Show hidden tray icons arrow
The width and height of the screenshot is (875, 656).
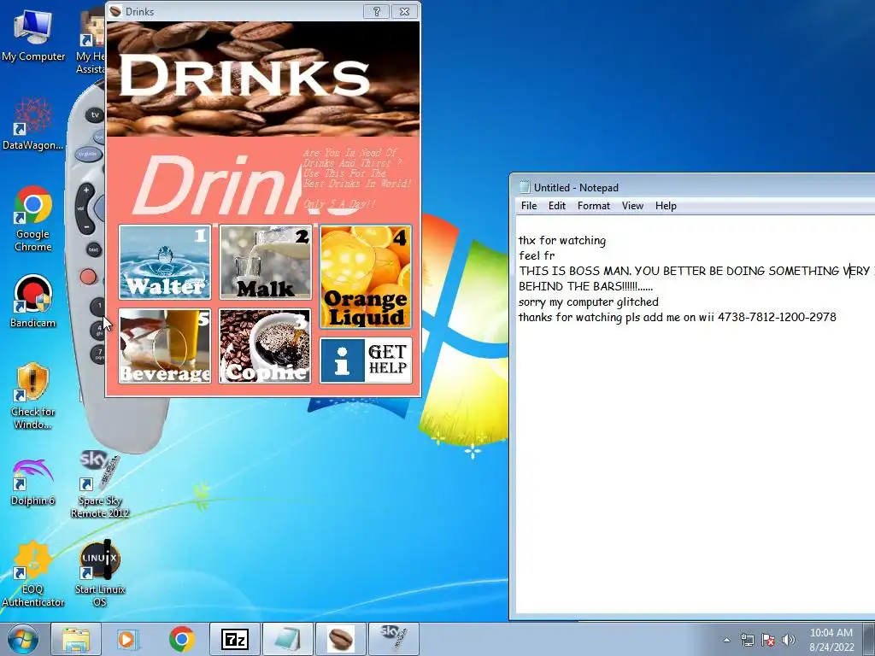pyautogui.click(x=726, y=640)
